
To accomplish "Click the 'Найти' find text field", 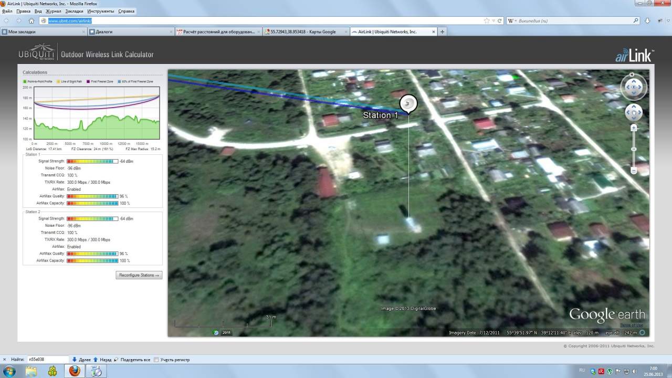I will pos(47,360).
